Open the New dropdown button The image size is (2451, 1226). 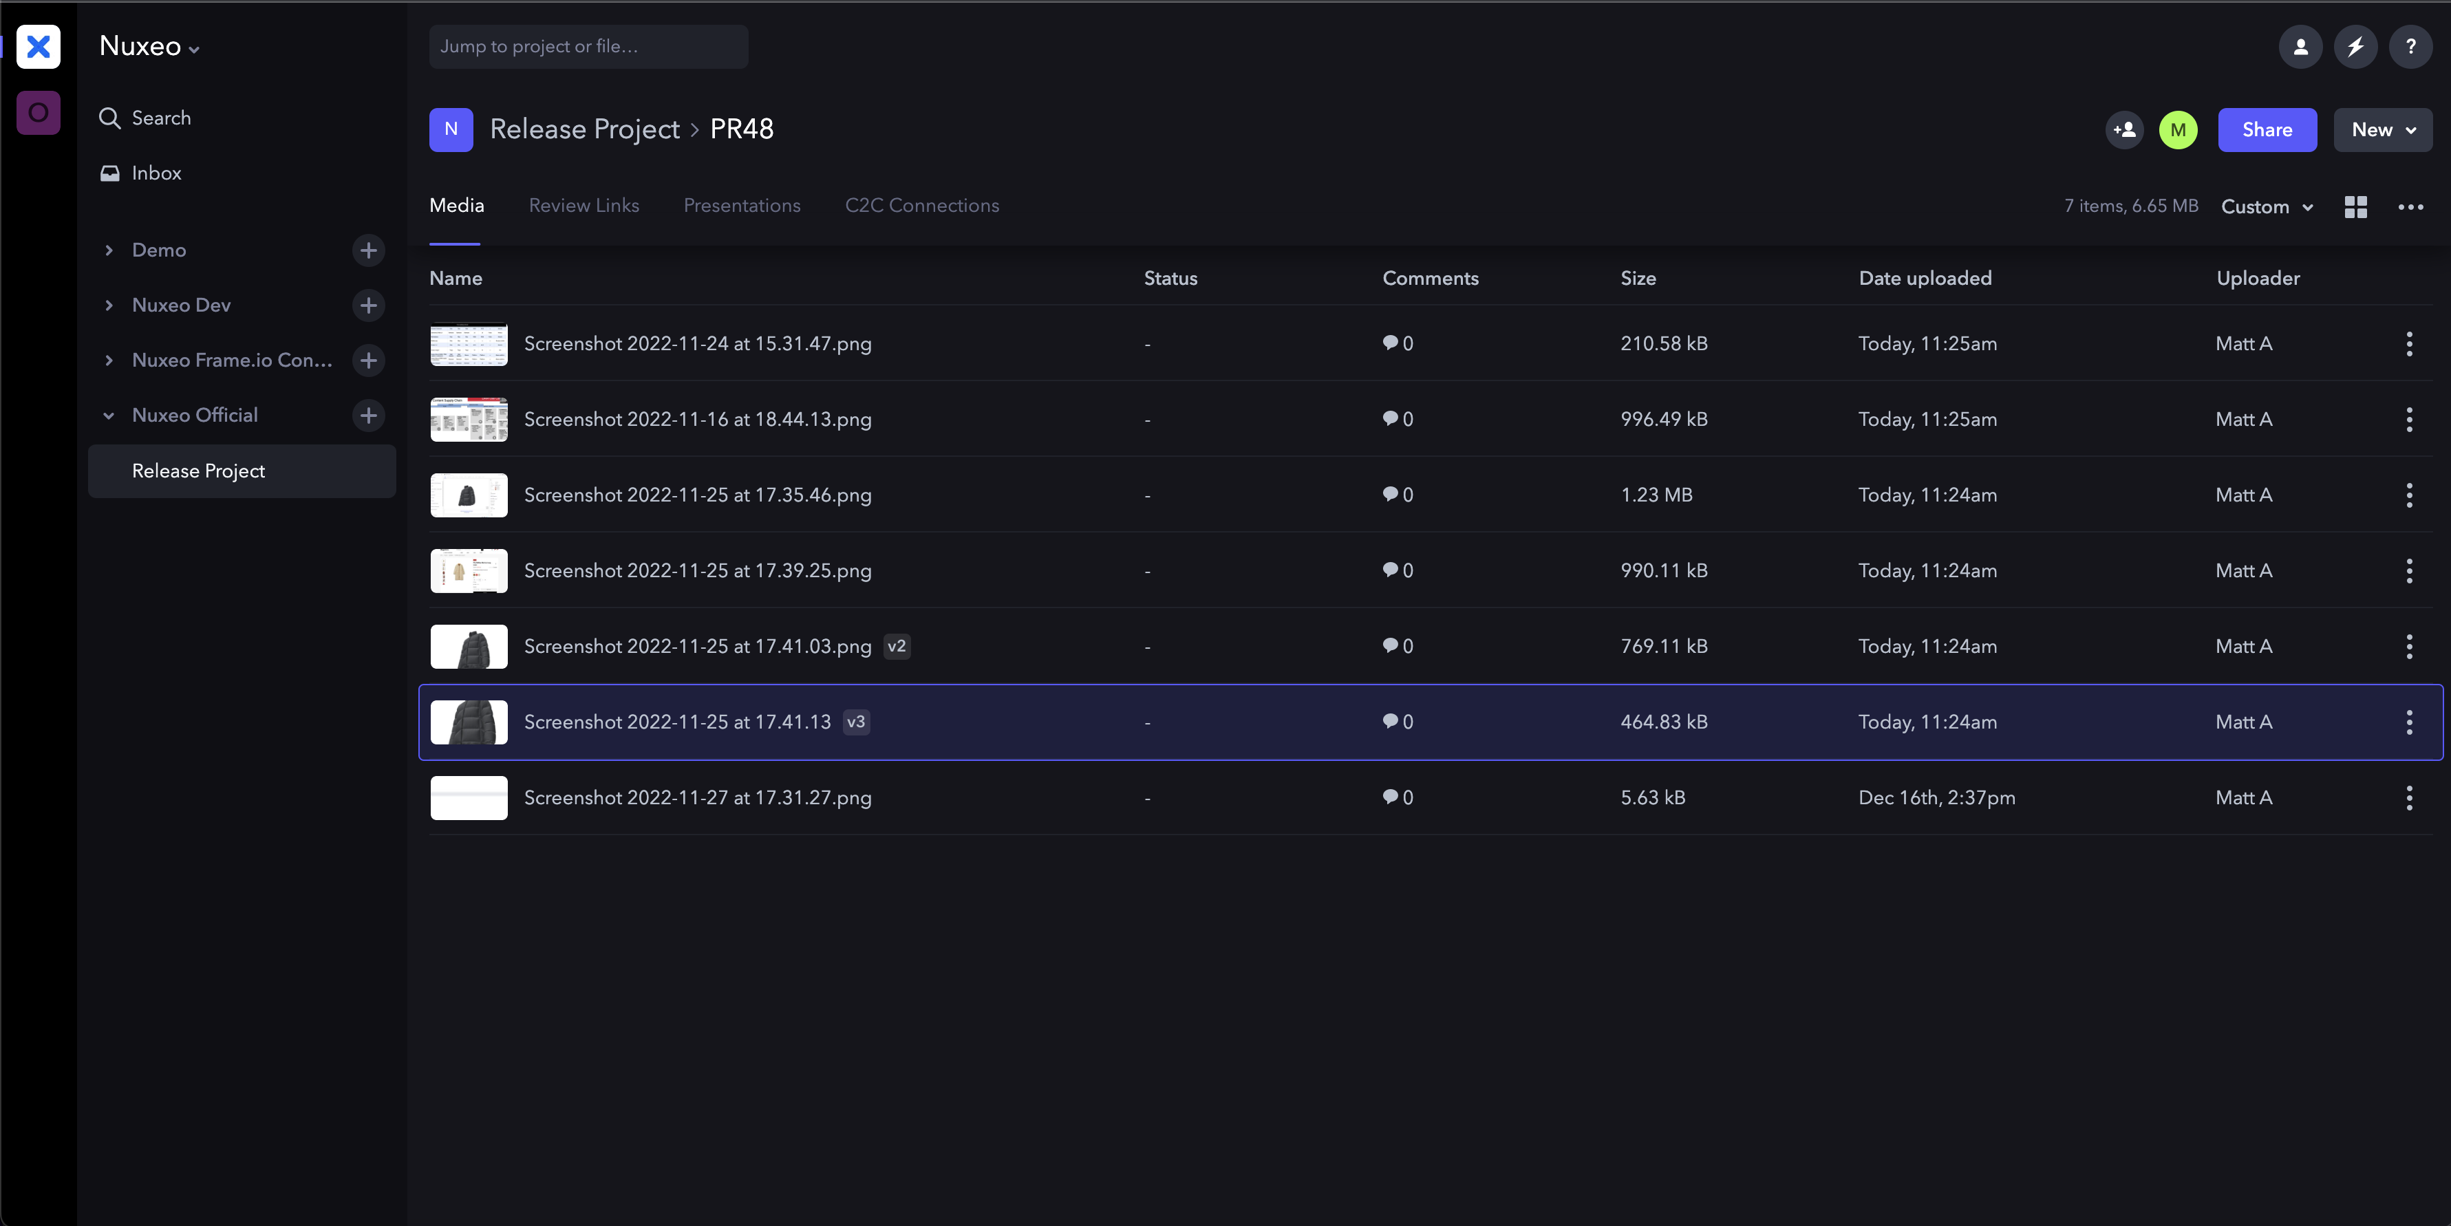point(2382,130)
